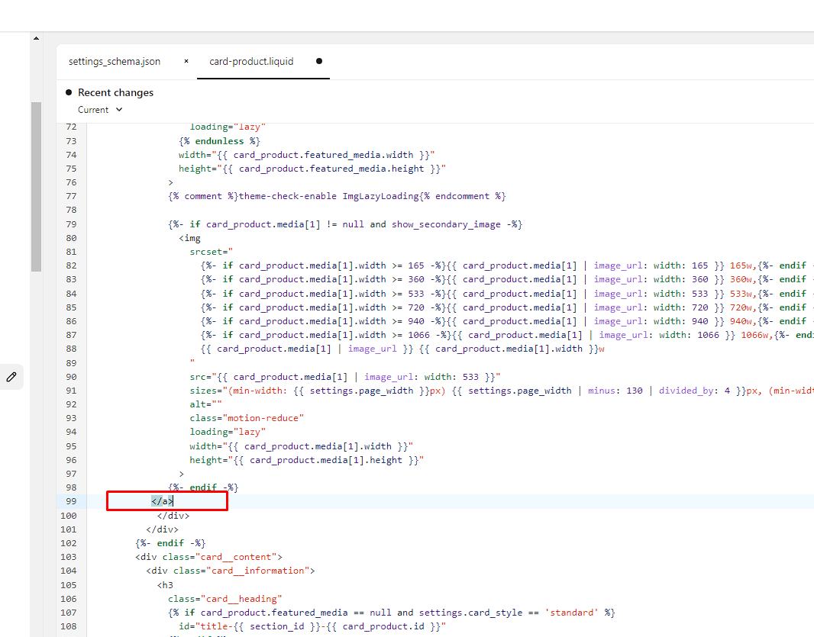Viewport: 814px width, 637px height.
Task: Click the 360w srcset entry on line 83
Action: pos(742,279)
